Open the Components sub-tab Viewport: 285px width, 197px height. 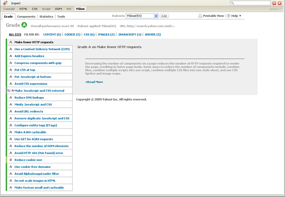point(26,16)
